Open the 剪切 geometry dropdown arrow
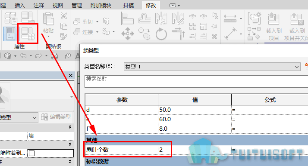 coord(97,22)
